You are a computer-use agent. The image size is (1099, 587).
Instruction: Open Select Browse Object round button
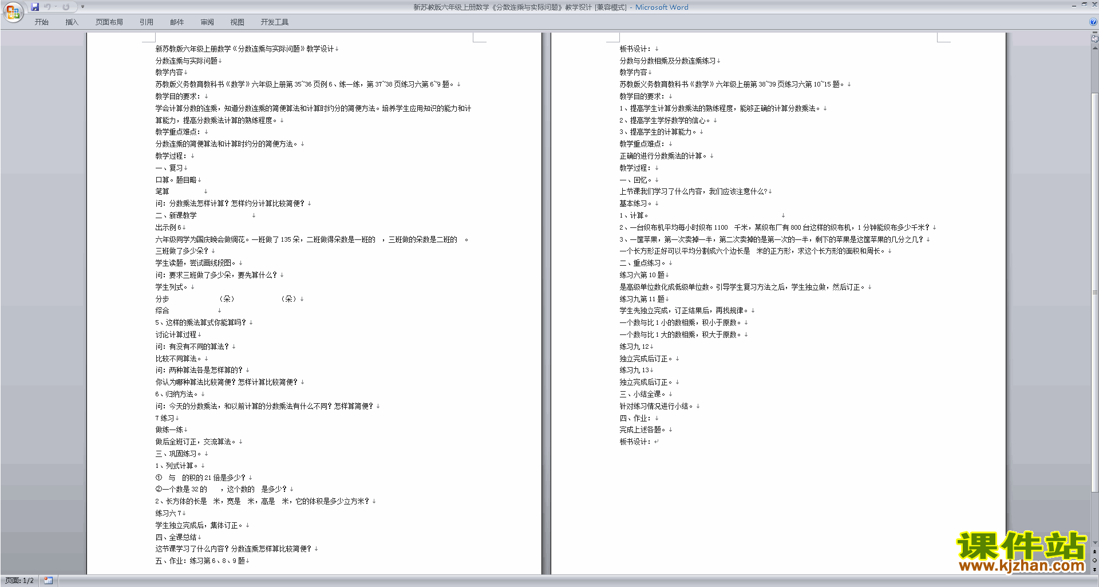1094,561
